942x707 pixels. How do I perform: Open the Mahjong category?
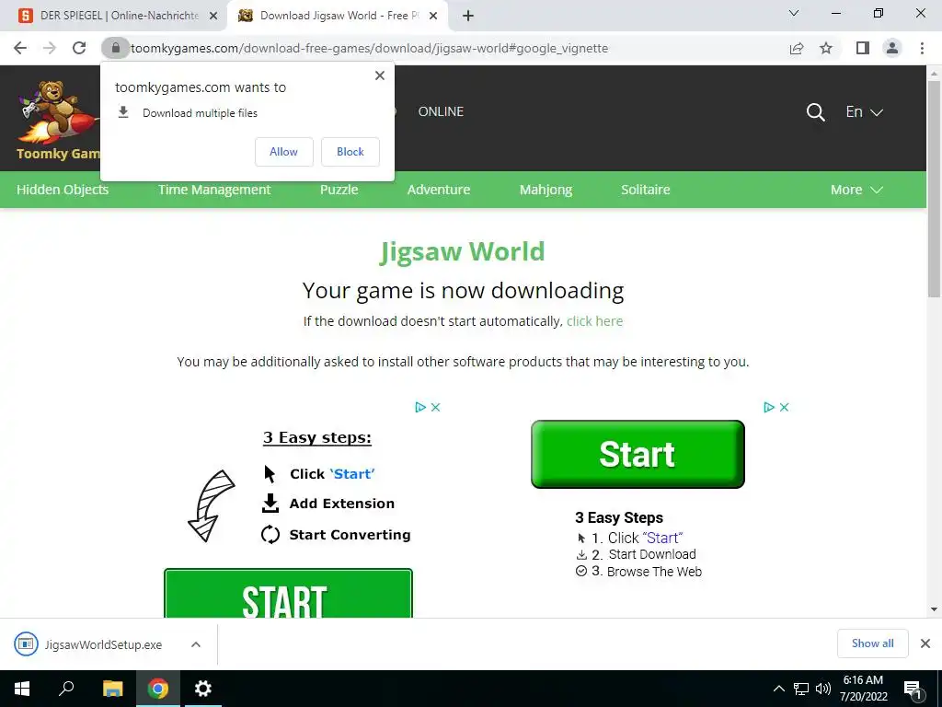[x=546, y=190]
